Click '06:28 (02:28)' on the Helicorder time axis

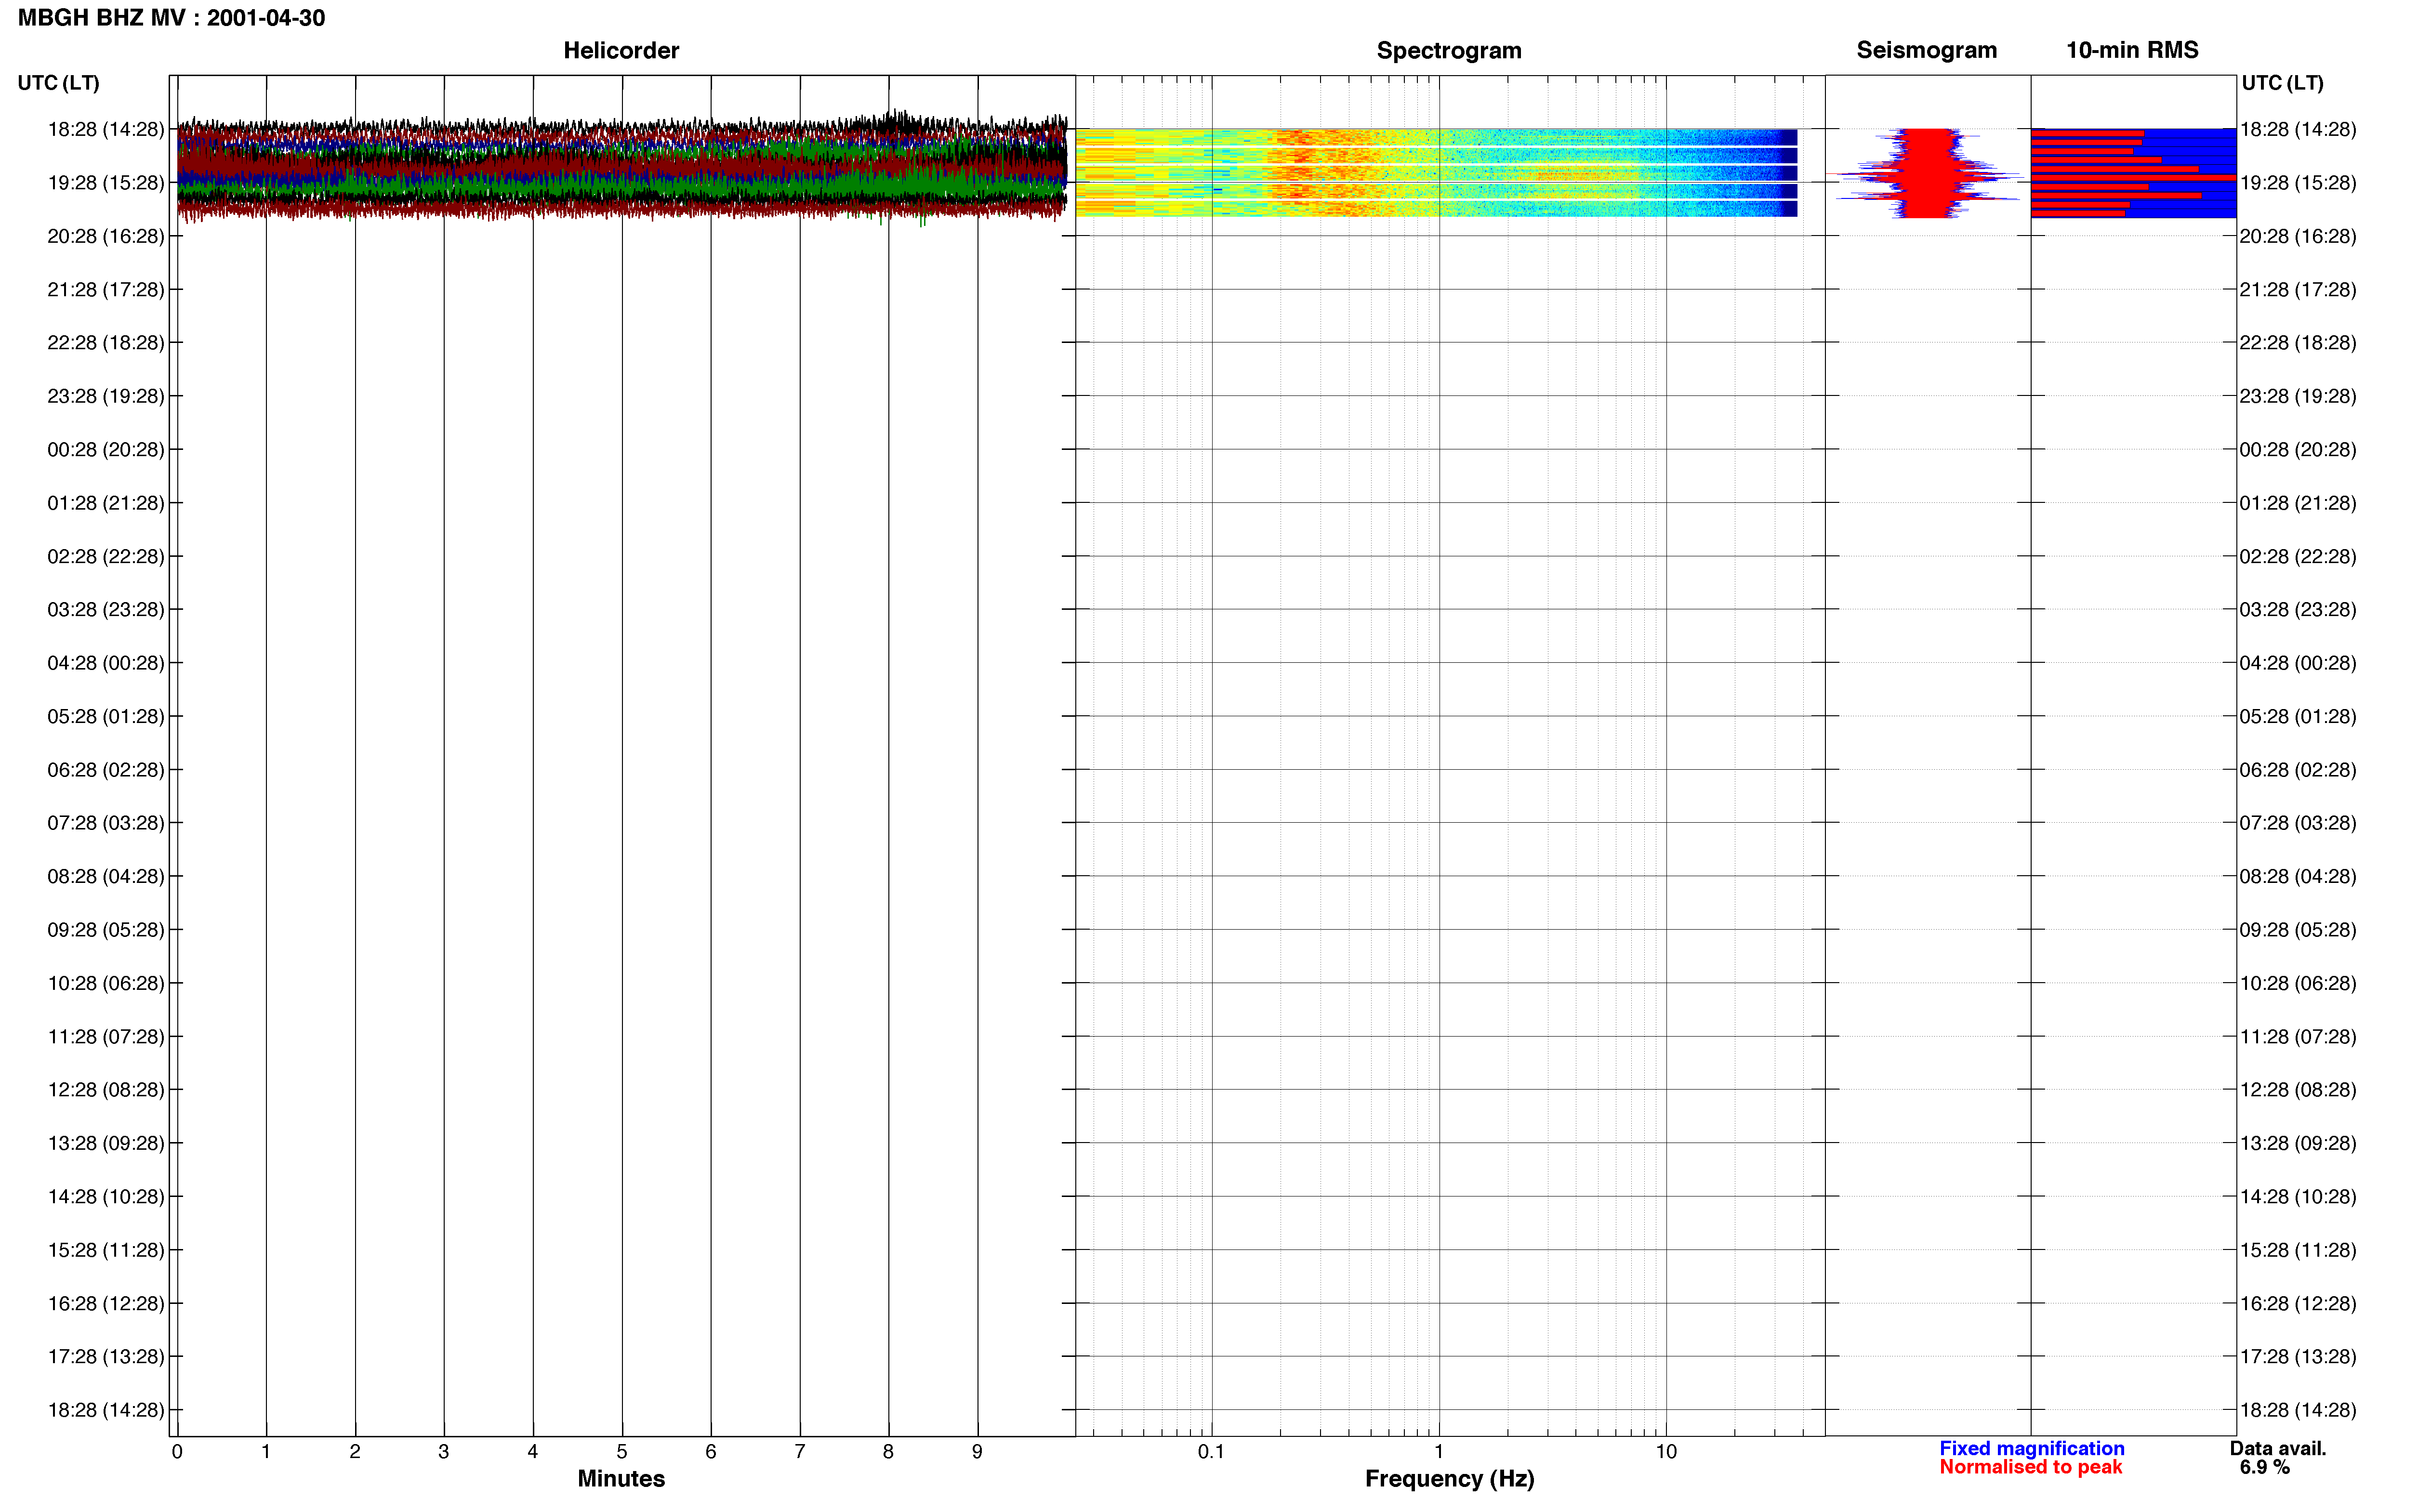[x=106, y=770]
